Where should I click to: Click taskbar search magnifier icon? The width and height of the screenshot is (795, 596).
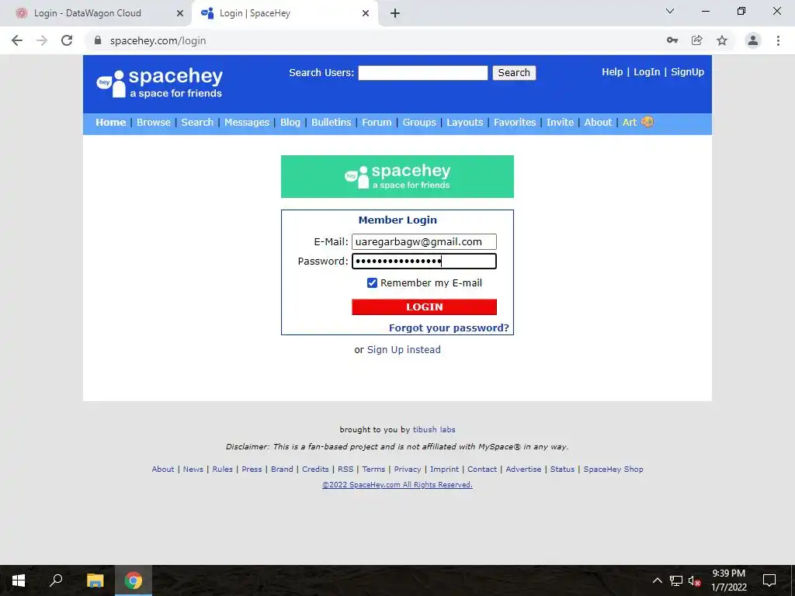(x=56, y=580)
